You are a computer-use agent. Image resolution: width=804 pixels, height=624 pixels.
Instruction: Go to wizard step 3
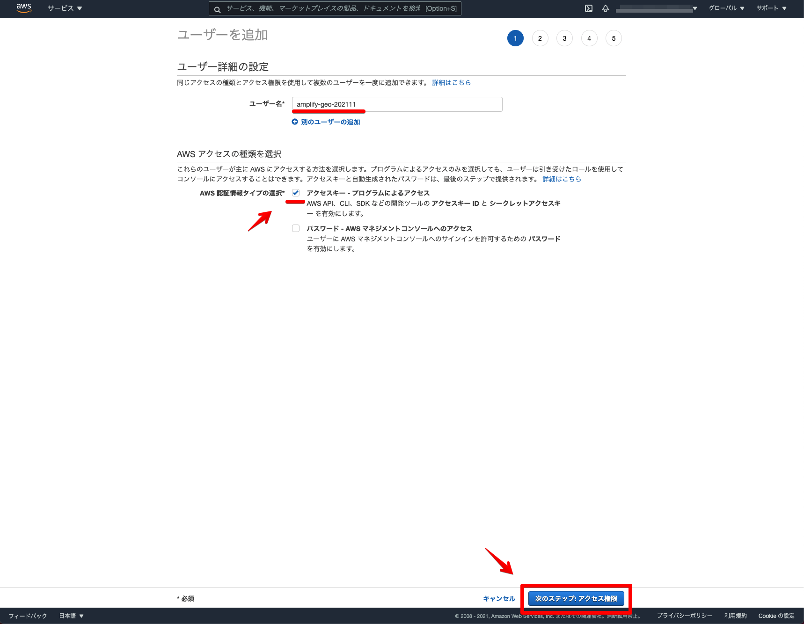(x=564, y=38)
